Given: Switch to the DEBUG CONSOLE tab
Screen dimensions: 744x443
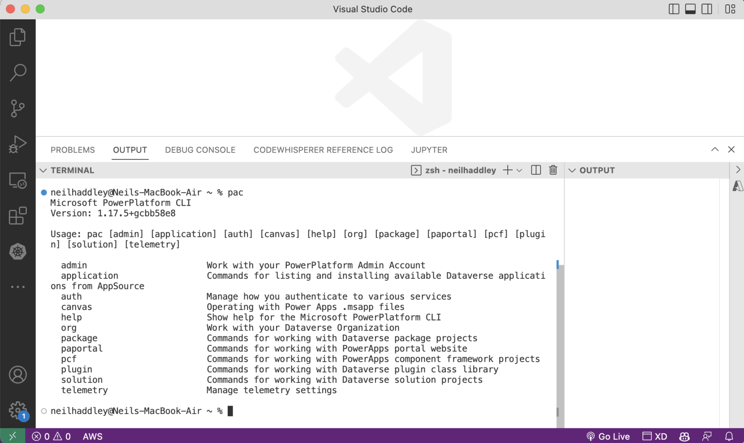Looking at the screenshot, I should coord(200,150).
